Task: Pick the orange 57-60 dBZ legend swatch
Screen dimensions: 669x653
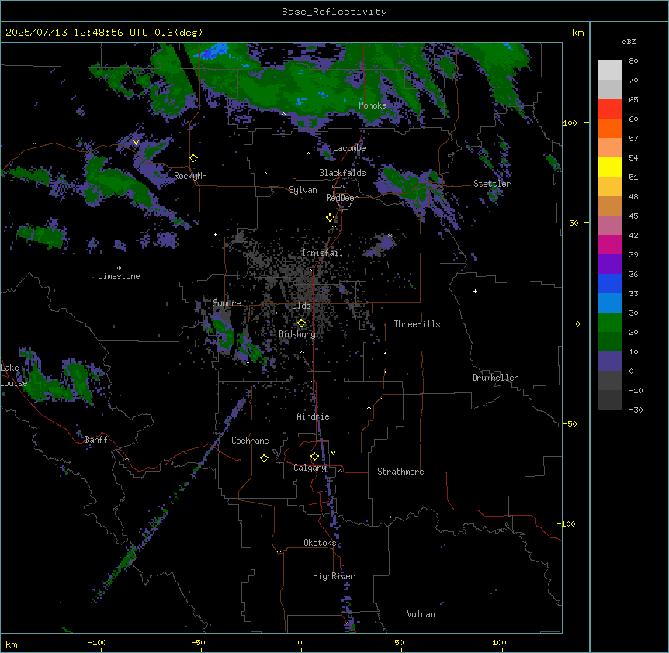Action: pos(610,129)
